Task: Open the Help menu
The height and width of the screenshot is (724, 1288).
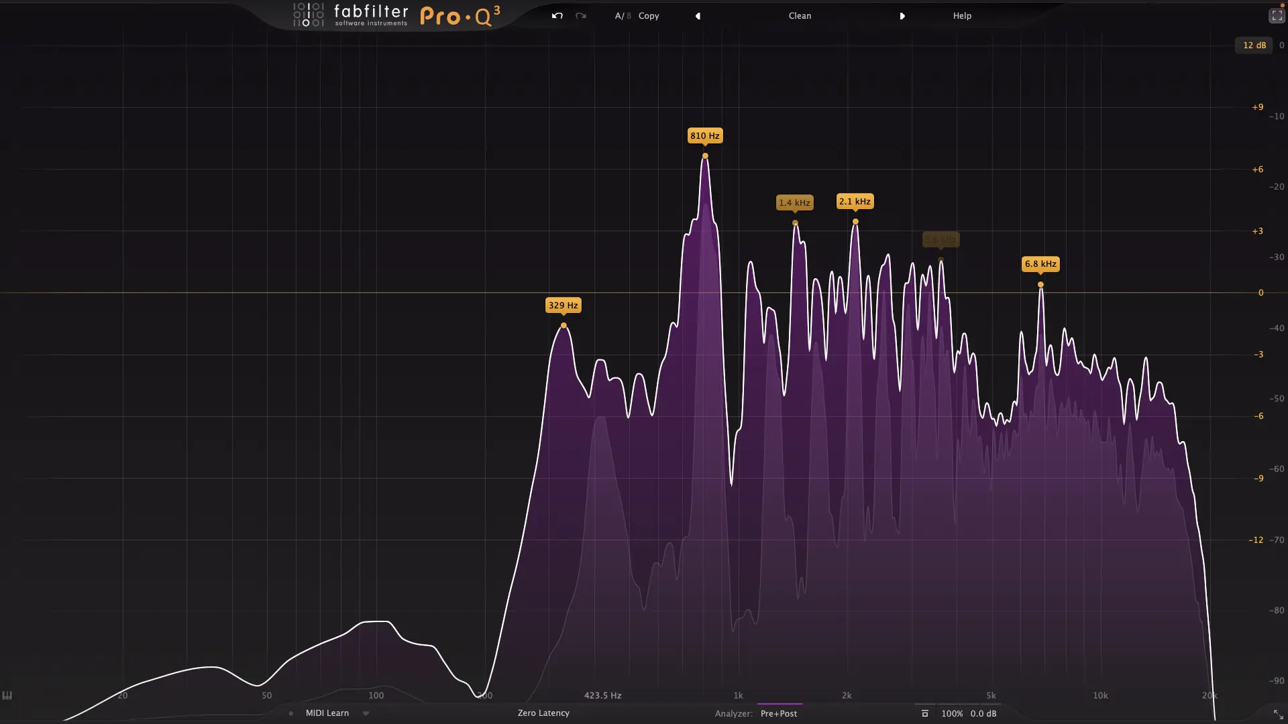Action: 962,15
